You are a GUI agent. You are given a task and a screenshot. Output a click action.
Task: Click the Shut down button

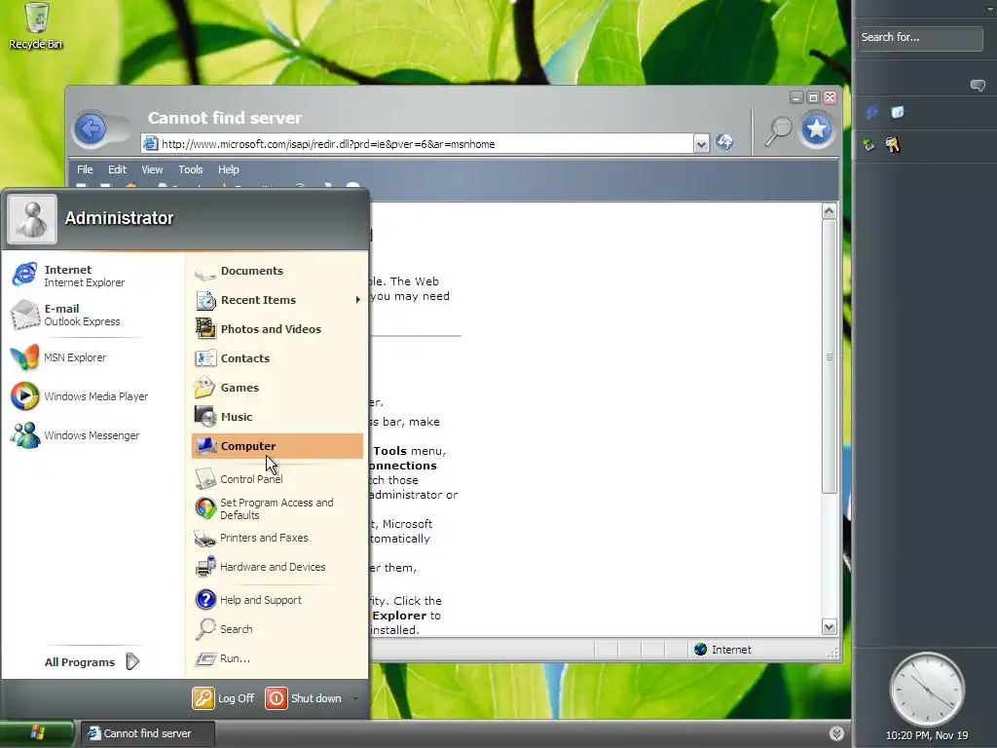[x=304, y=698]
